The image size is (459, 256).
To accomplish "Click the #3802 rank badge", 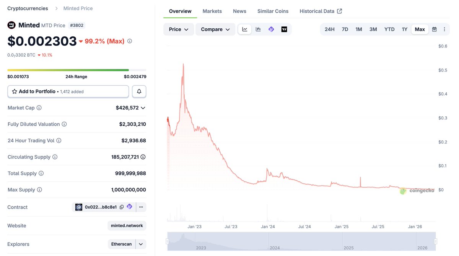I will click(x=77, y=25).
